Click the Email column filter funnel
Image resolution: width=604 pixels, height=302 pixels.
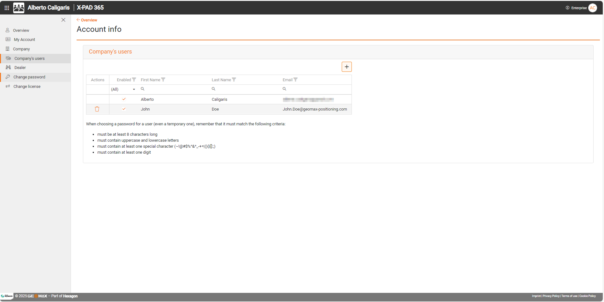295,80
